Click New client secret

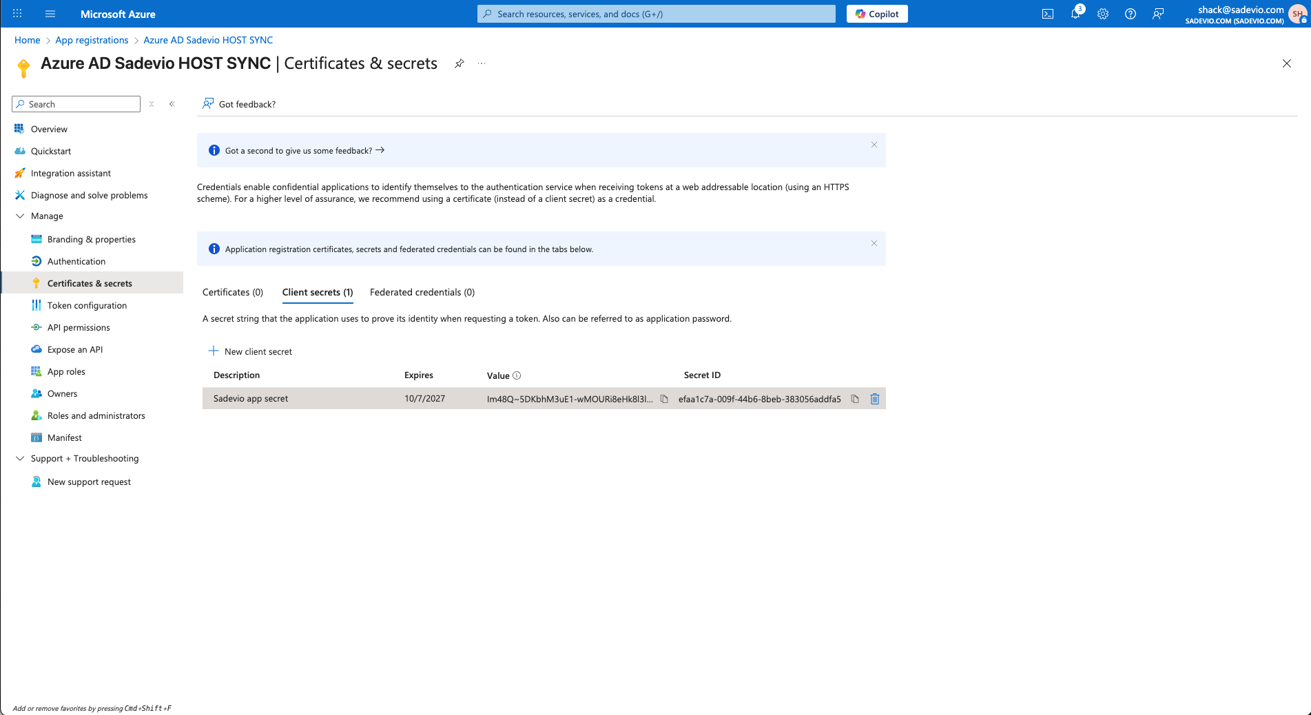point(251,351)
